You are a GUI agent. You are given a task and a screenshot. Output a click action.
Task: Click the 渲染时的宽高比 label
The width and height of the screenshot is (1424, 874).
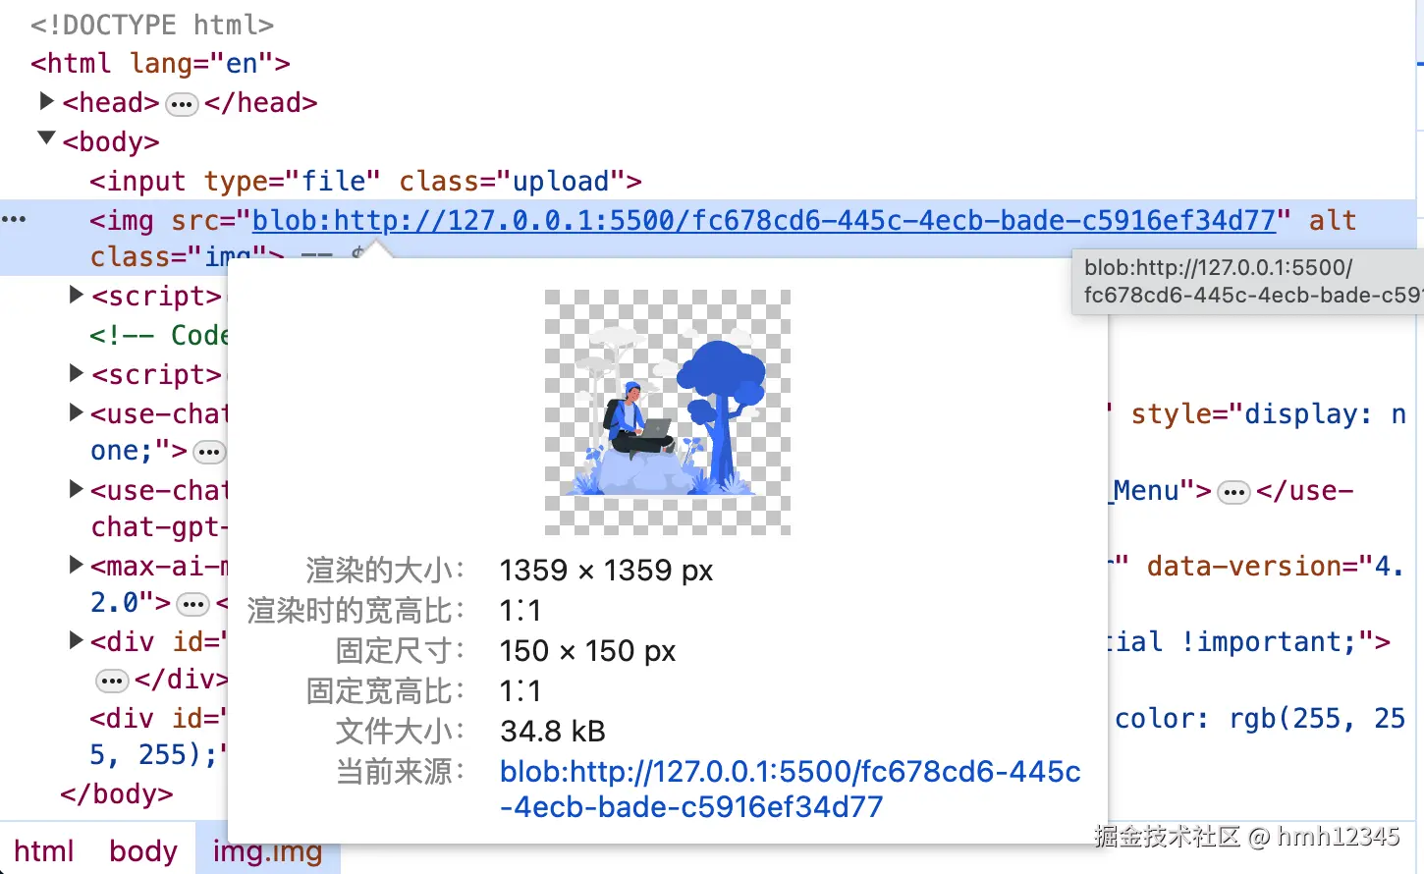[355, 611]
